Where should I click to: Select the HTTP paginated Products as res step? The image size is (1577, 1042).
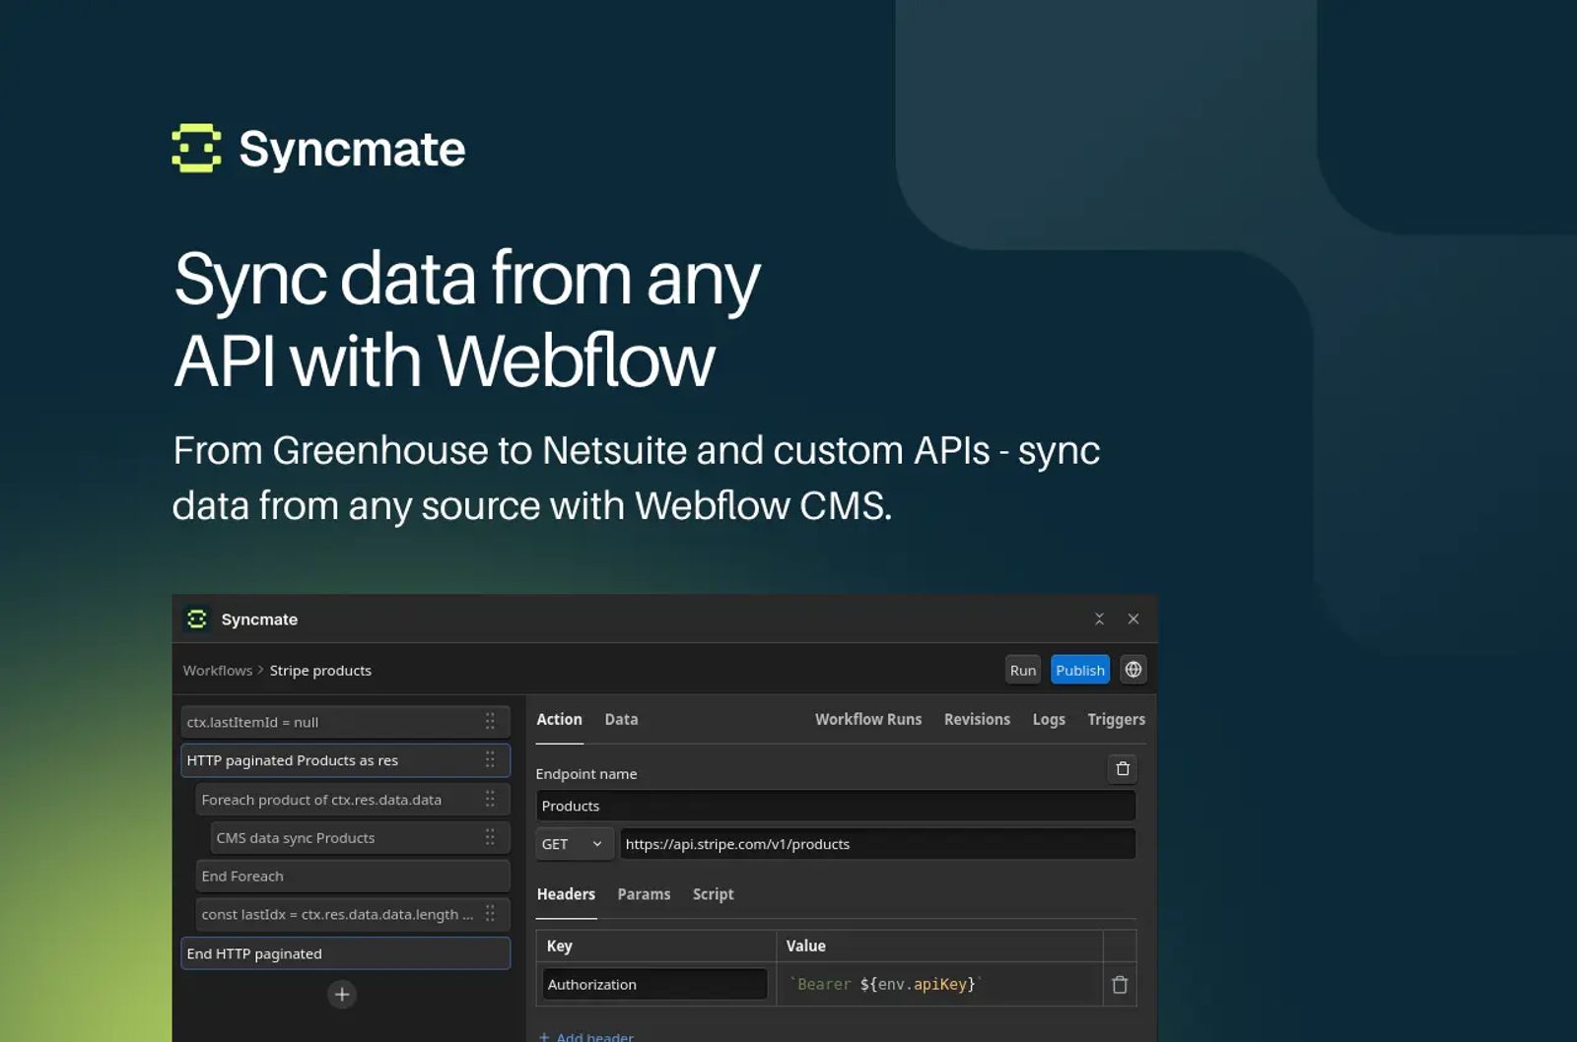click(x=345, y=760)
